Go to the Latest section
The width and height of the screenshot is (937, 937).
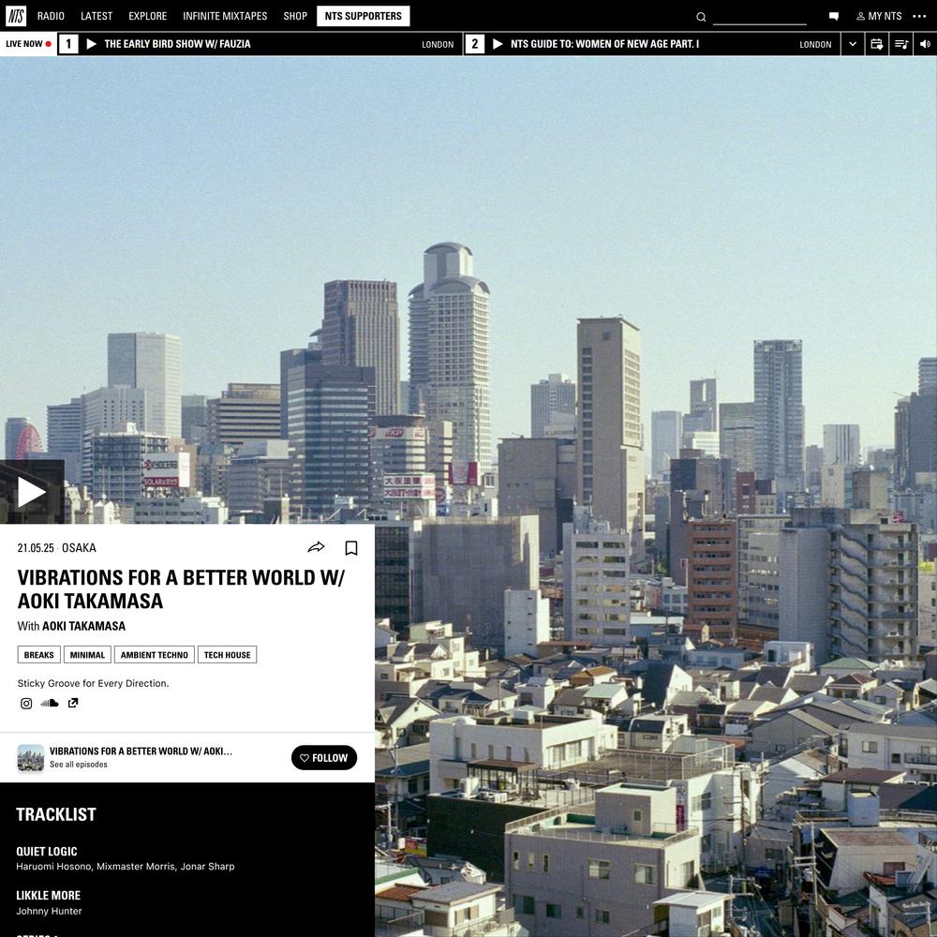[x=97, y=16]
